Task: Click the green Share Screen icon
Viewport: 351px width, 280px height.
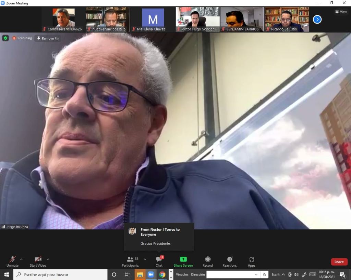Action: click(x=183, y=259)
